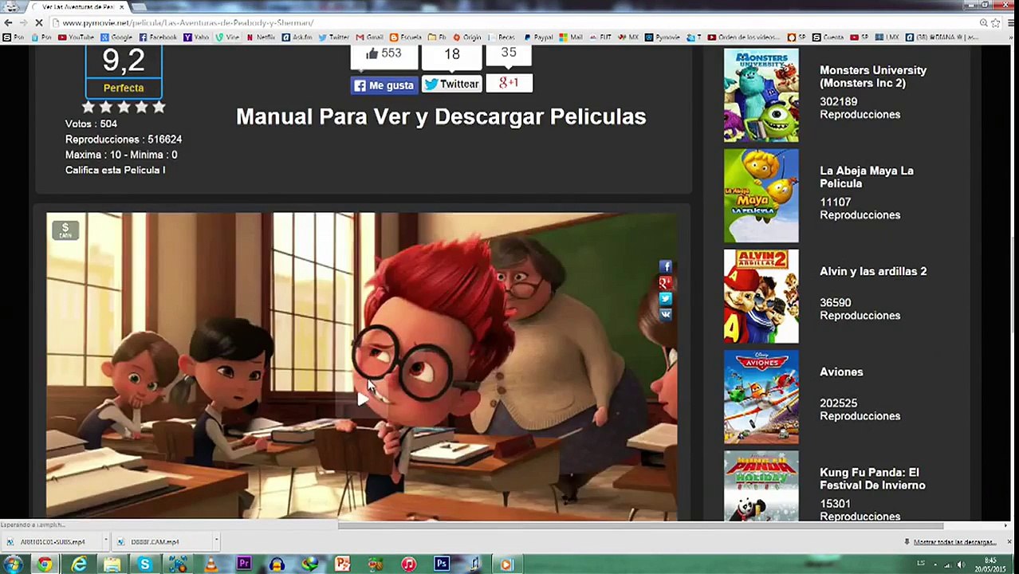Click the fifth rating star

point(159,107)
